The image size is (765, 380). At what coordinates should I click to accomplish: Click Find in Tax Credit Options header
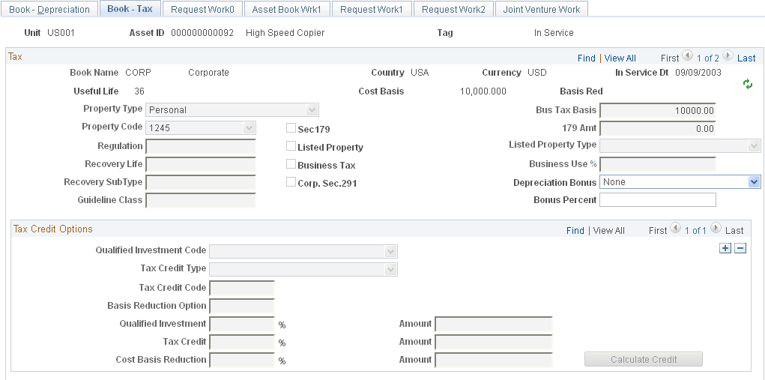(575, 230)
